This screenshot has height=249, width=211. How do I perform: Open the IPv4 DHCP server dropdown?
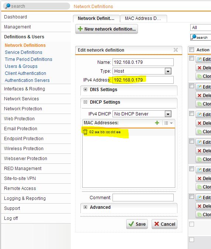(x=168, y=114)
